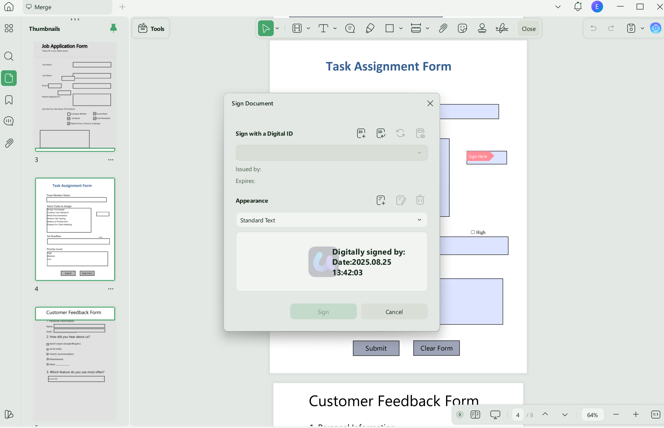Select the Pencil drawing tool
This screenshot has height=428, width=664.
370,29
